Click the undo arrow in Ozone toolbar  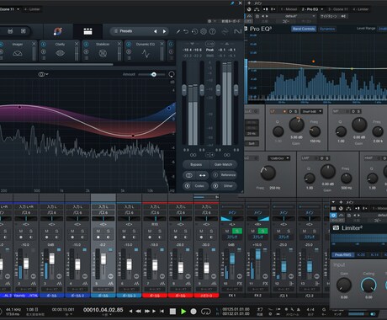click(x=186, y=31)
